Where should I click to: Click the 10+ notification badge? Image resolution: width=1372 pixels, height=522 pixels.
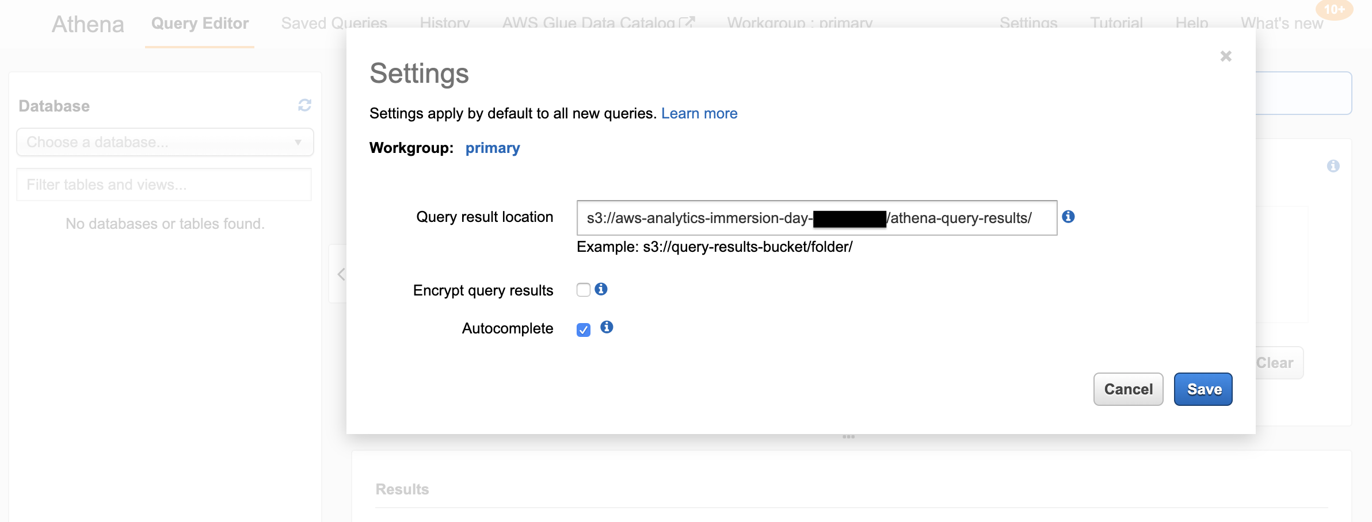tap(1335, 10)
